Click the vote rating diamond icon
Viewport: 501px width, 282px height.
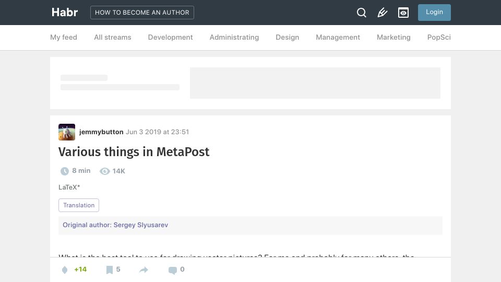click(x=65, y=270)
